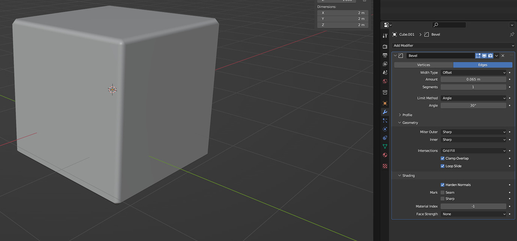The height and width of the screenshot is (241, 517).
Task: Open the Render properties tab
Action: point(385,46)
